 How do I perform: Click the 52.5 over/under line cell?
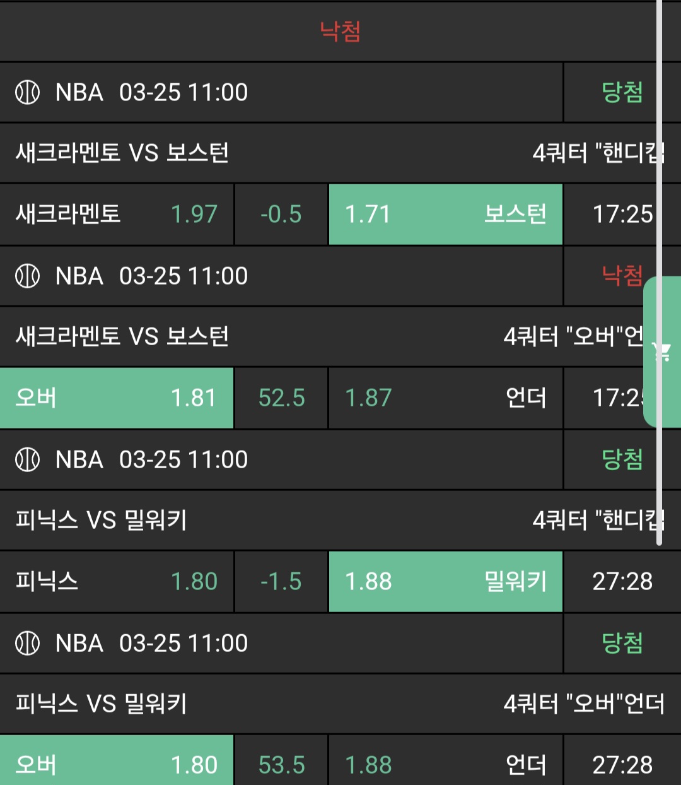coord(281,398)
